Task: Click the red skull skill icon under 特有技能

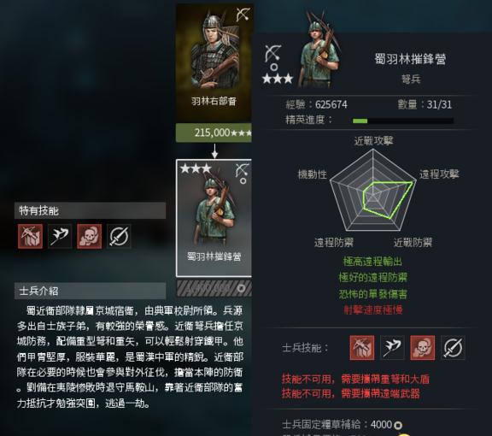Action: pos(90,236)
